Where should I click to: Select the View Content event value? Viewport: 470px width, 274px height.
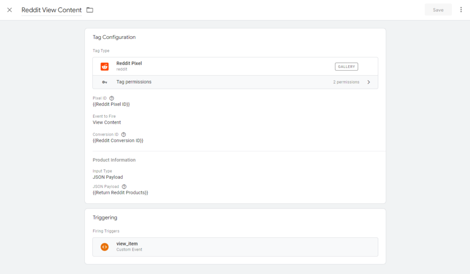point(107,122)
